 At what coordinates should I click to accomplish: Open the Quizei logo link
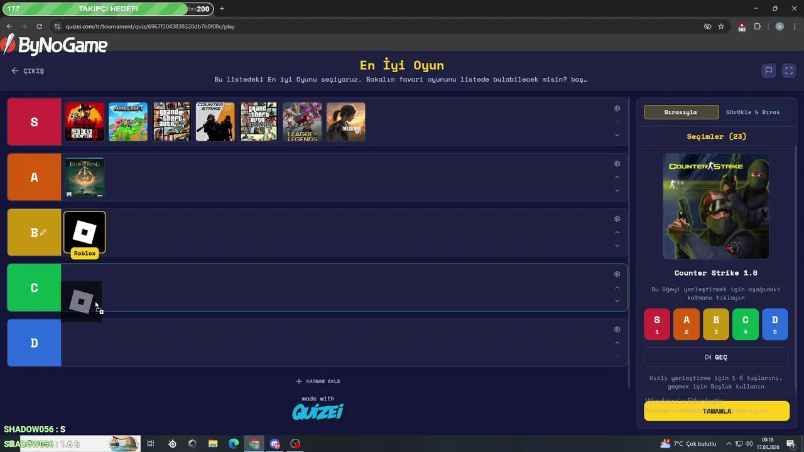click(x=318, y=412)
